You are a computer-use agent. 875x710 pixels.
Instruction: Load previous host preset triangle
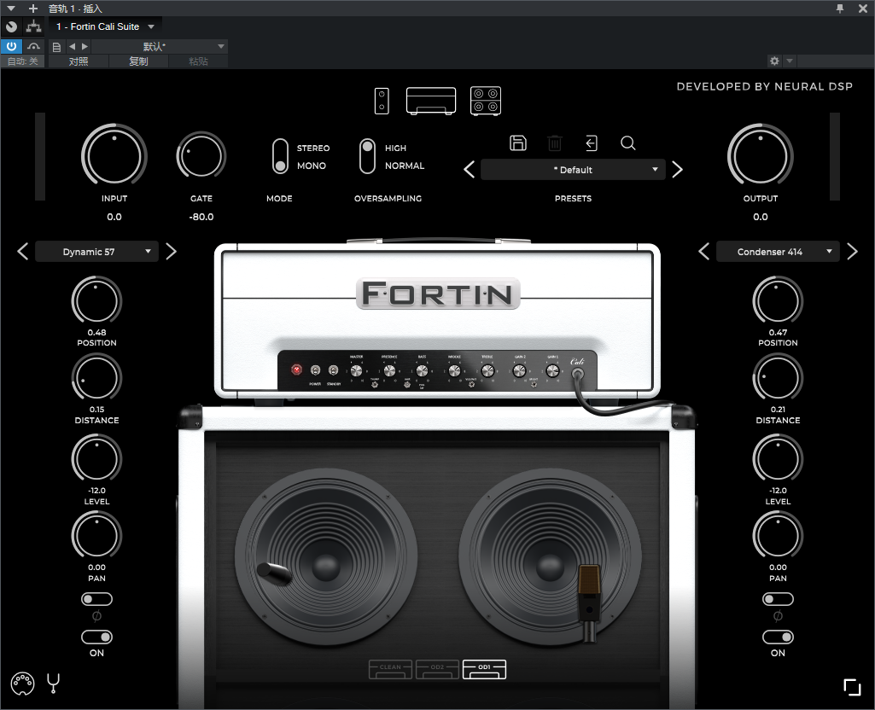coord(72,47)
